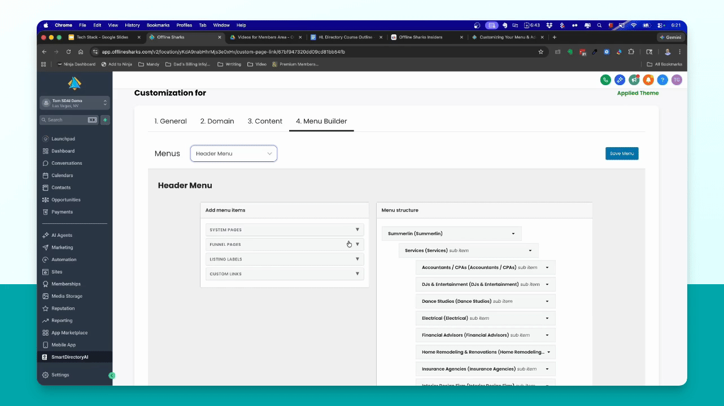The height and width of the screenshot is (406, 724).
Task: Open the blue help question mark icon
Action: (662, 80)
